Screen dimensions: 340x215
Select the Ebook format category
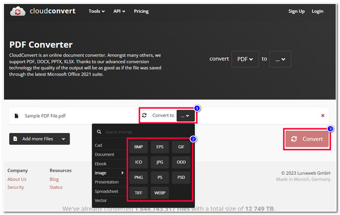coord(100,164)
